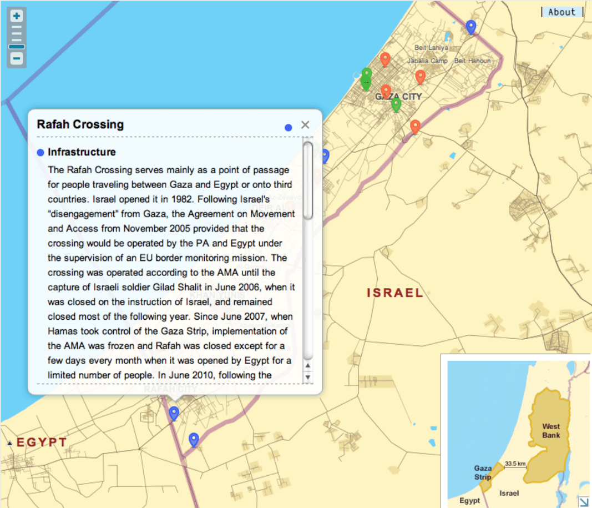Click the Infrastructure heading text
Screen dimensions: 592x508
tap(82, 152)
